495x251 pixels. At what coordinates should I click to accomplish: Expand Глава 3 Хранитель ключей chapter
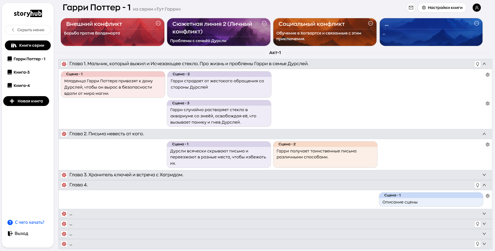point(484,175)
